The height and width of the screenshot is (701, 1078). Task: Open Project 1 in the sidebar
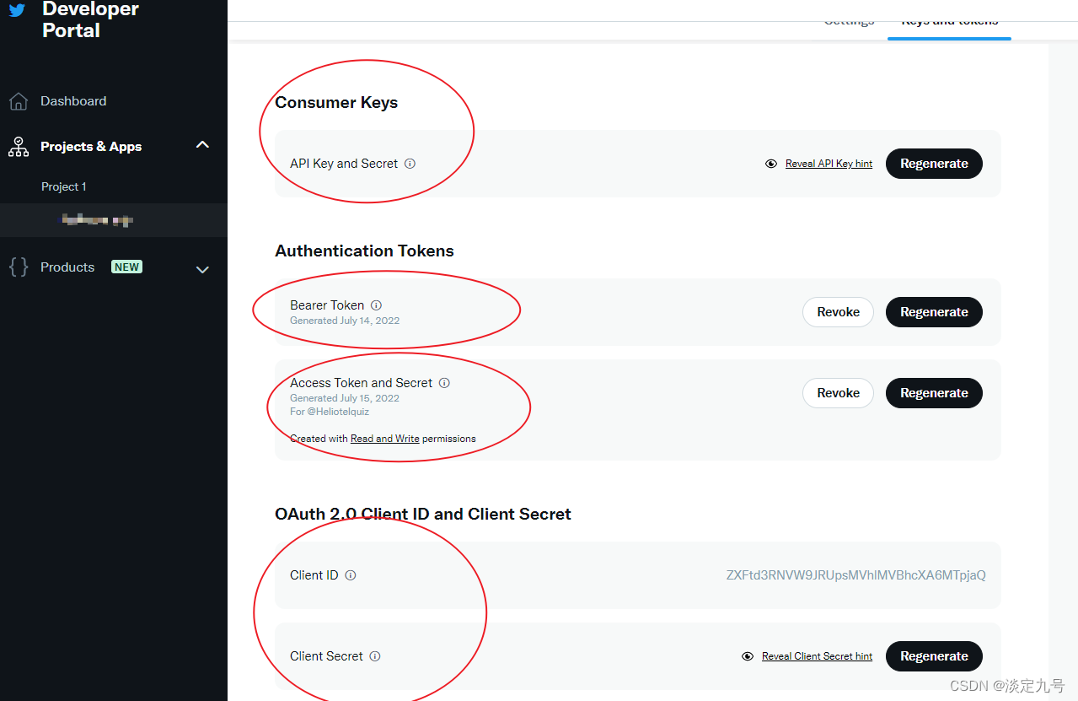pyautogui.click(x=64, y=186)
